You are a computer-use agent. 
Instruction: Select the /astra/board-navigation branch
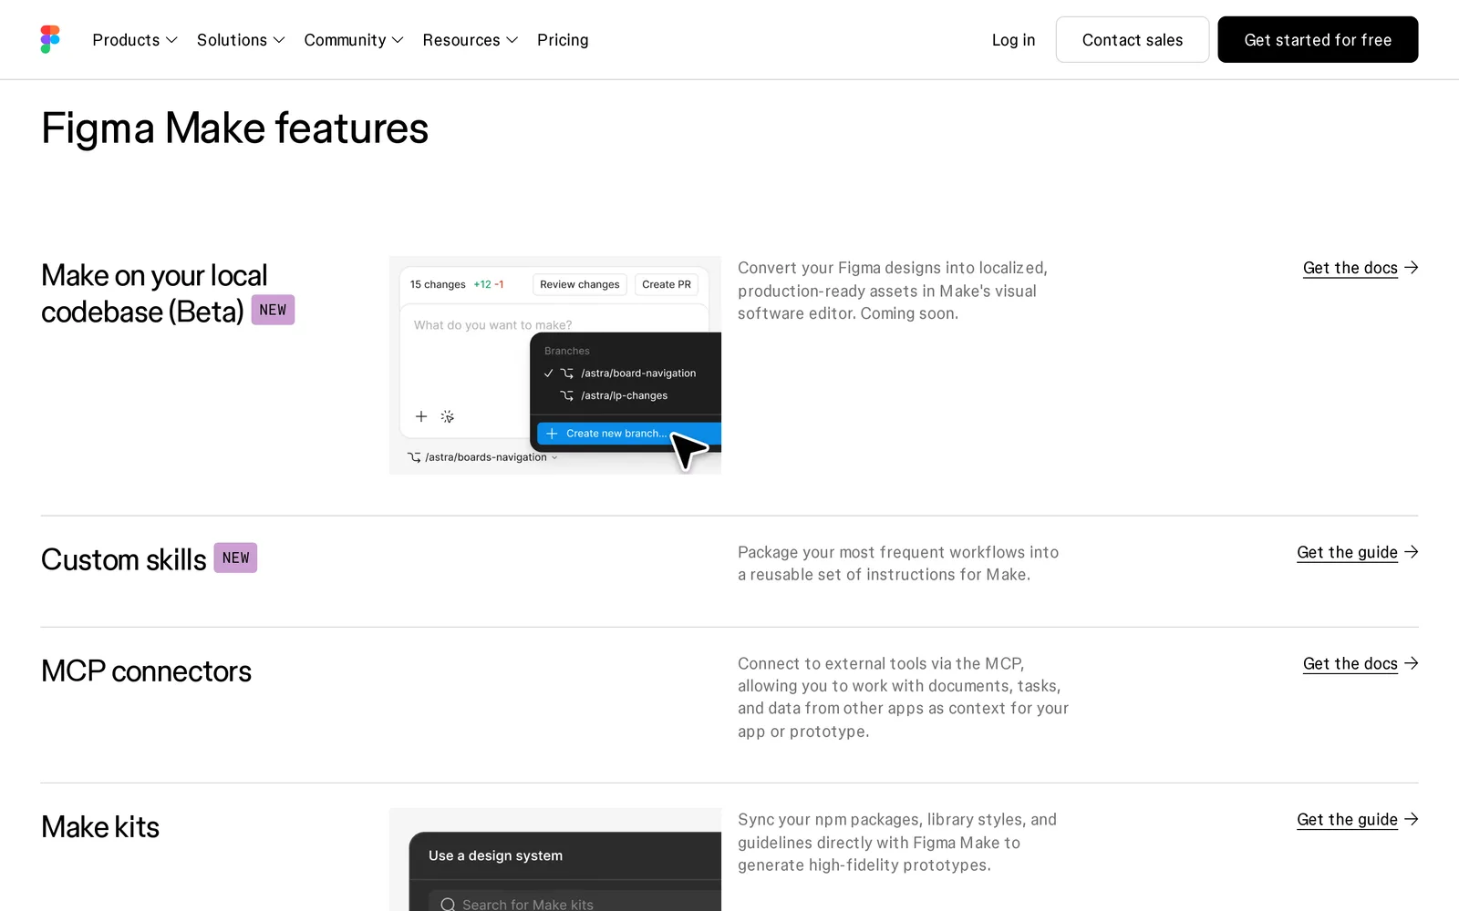coord(638,374)
